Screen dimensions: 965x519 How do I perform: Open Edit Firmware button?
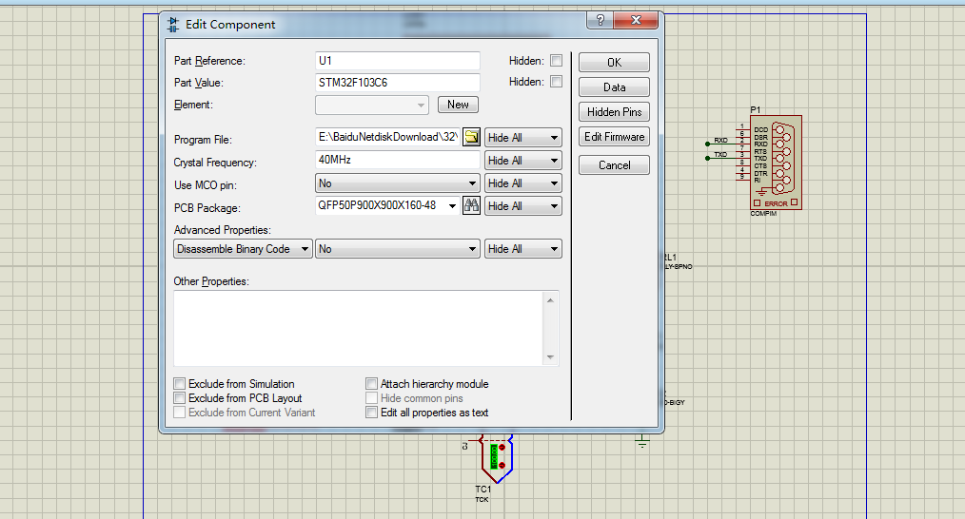coord(614,137)
